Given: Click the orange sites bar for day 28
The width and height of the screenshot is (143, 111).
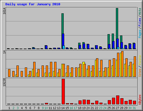Looking at the screenshot, I should [x=122, y=64].
